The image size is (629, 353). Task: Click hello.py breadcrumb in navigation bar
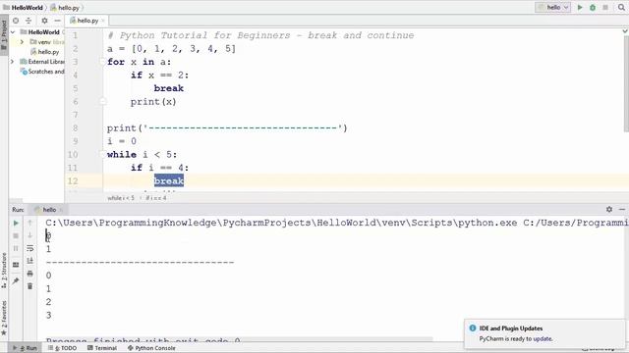[x=65, y=7]
